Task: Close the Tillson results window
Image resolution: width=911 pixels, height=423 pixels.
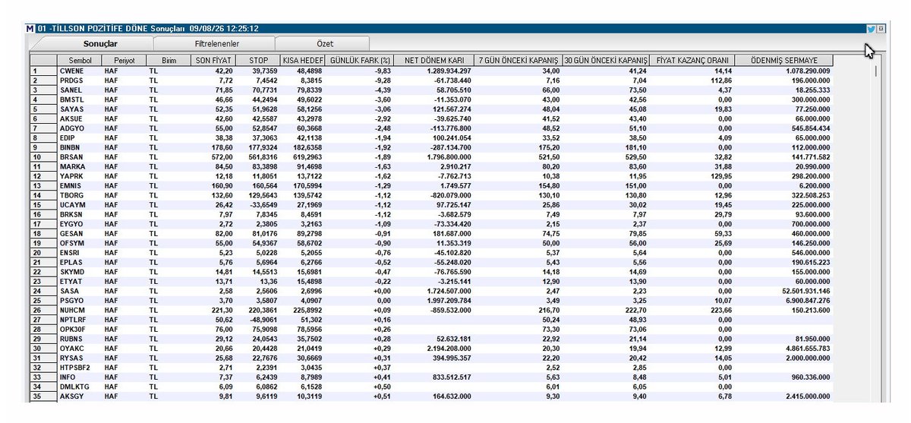Action: 881,29
